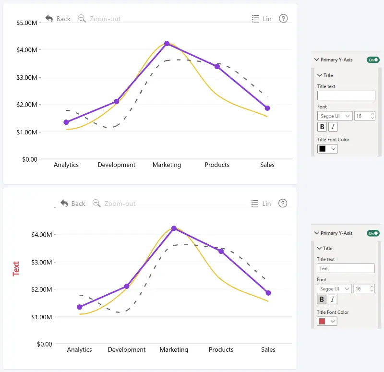Screen dimensions: 384x372
Task: Click the Back arrow icon in top chart
Action: point(49,18)
